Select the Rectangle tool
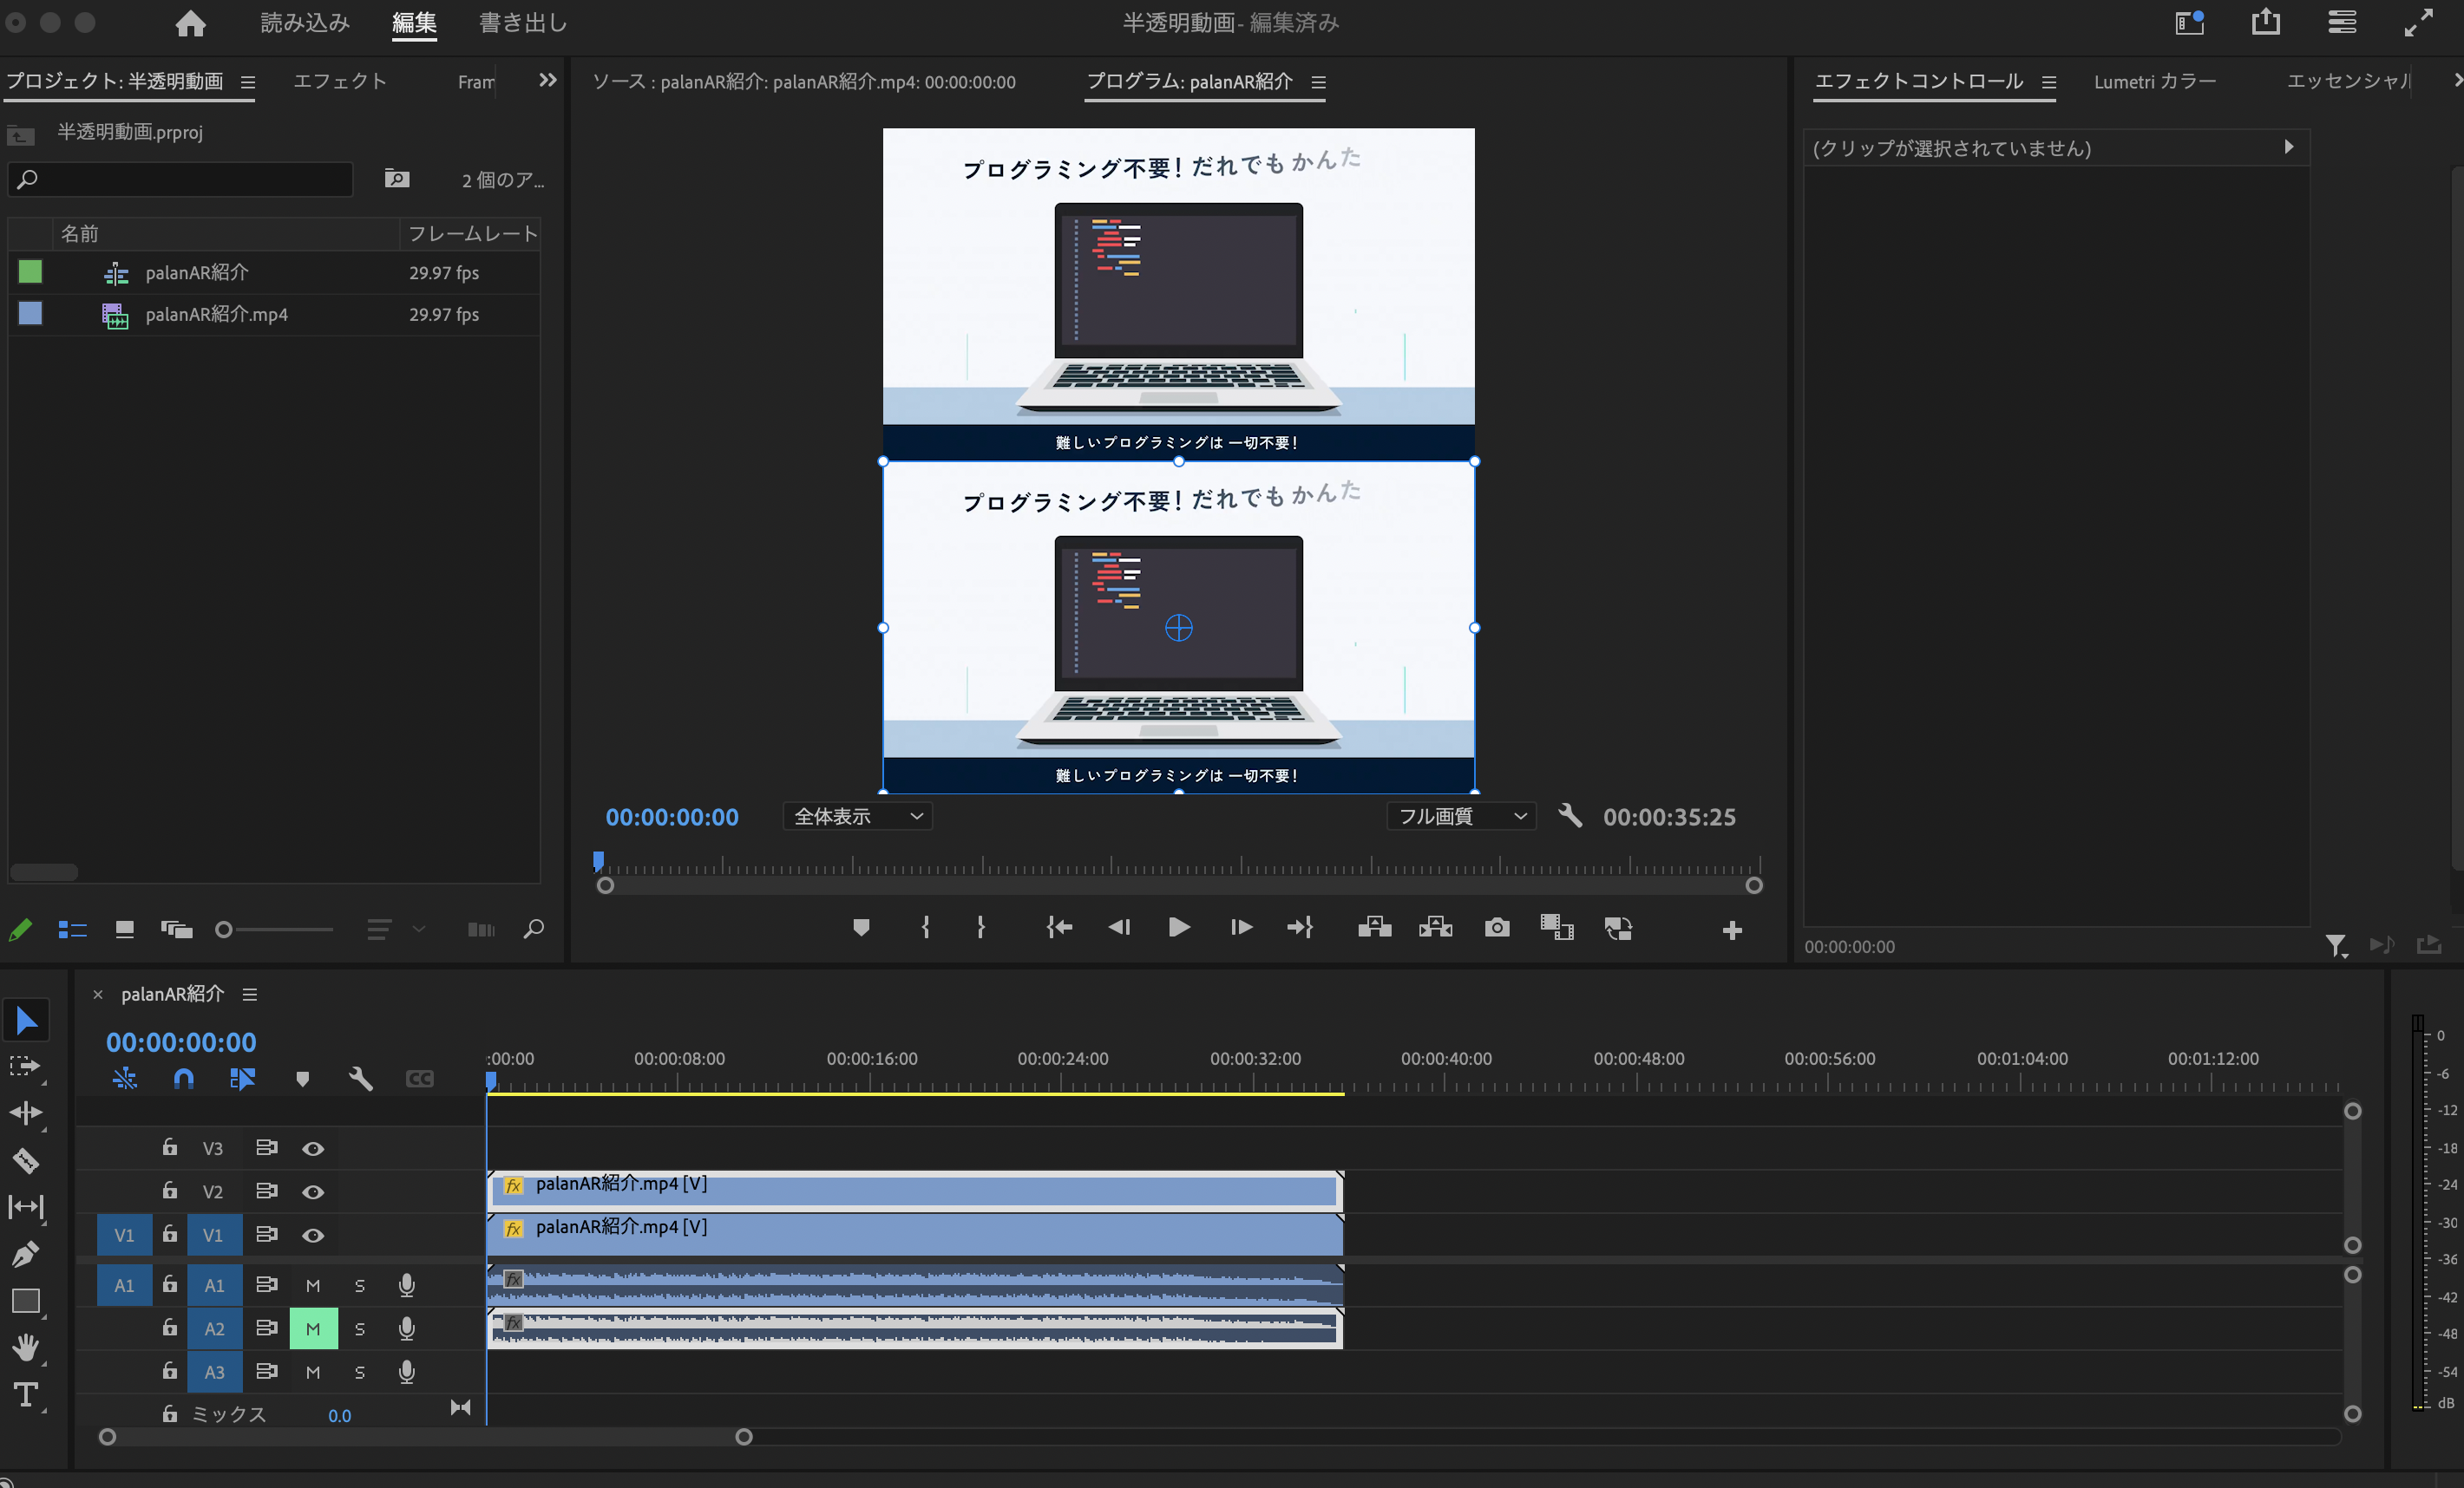The height and width of the screenshot is (1488, 2464). pos(26,1301)
